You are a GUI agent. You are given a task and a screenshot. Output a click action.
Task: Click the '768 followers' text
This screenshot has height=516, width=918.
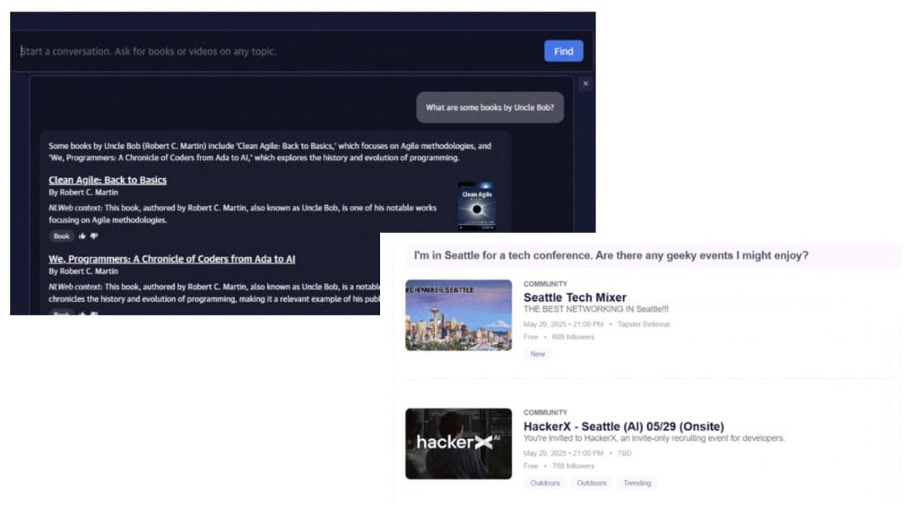573,466
